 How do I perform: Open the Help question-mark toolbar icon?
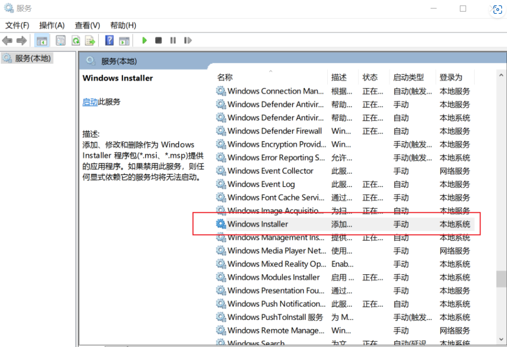pos(109,40)
